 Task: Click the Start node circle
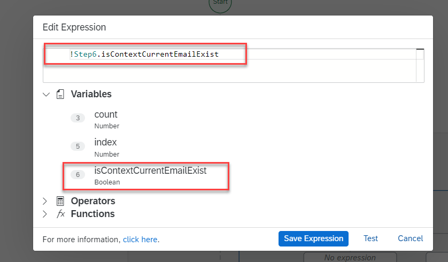pyautogui.click(x=220, y=4)
